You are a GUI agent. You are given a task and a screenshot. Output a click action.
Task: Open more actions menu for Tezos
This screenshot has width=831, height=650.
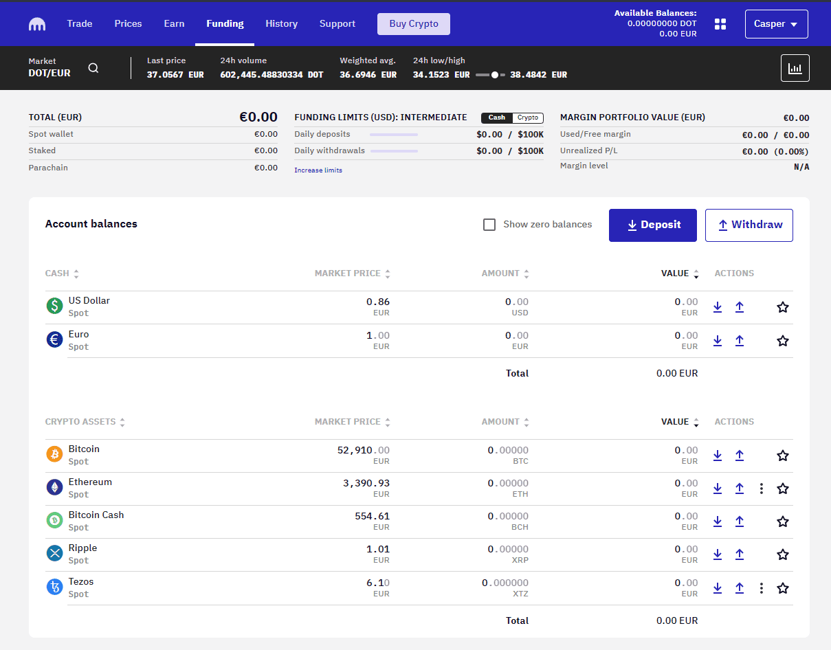coord(761,588)
